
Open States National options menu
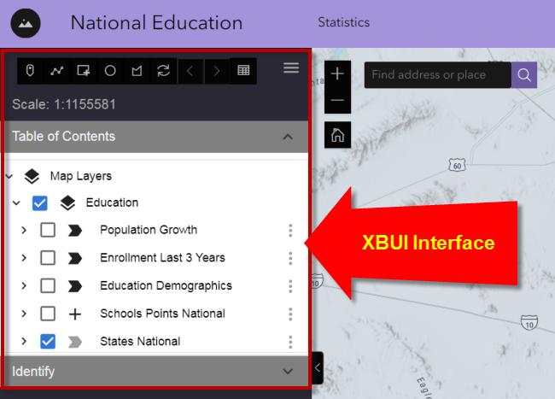[x=290, y=342]
